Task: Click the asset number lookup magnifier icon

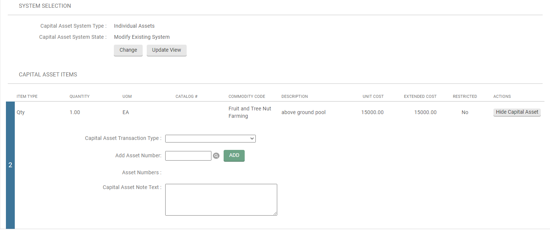Action: [216, 156]
